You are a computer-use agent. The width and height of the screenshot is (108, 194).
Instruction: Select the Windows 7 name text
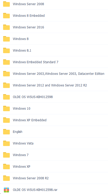click(21, 155)
